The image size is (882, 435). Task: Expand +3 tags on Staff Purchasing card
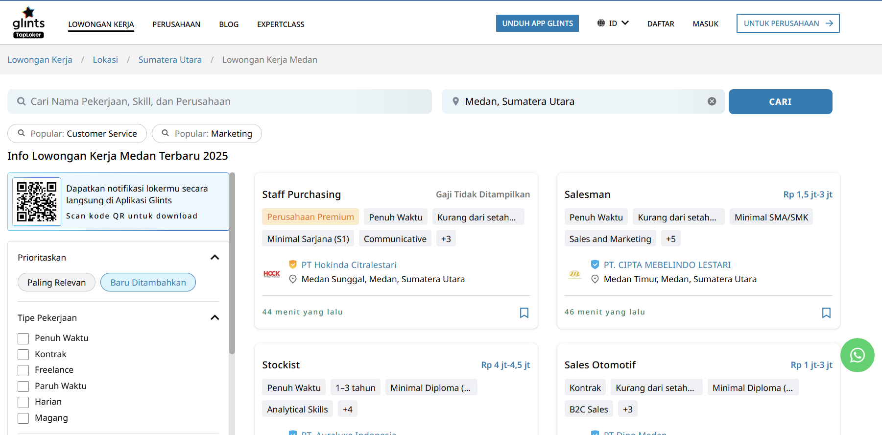[x=446, y=239]
